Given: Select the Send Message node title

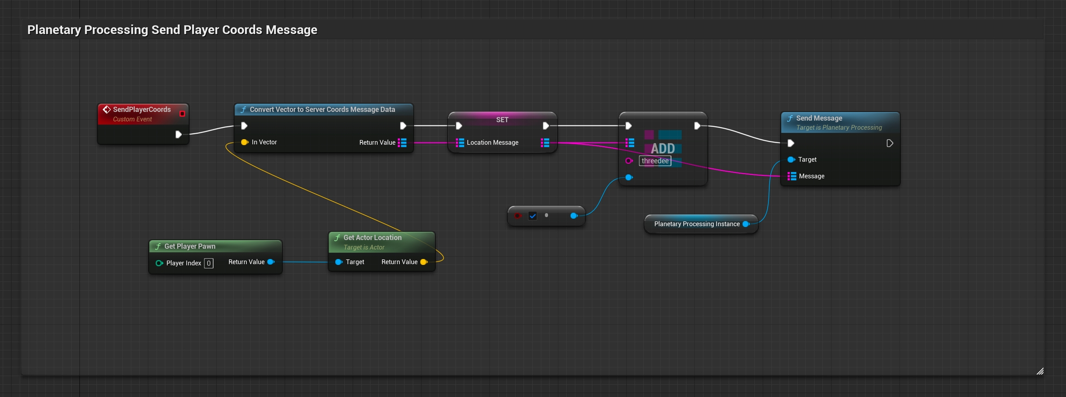Looking at the screenshot, I should click(819, 118).
